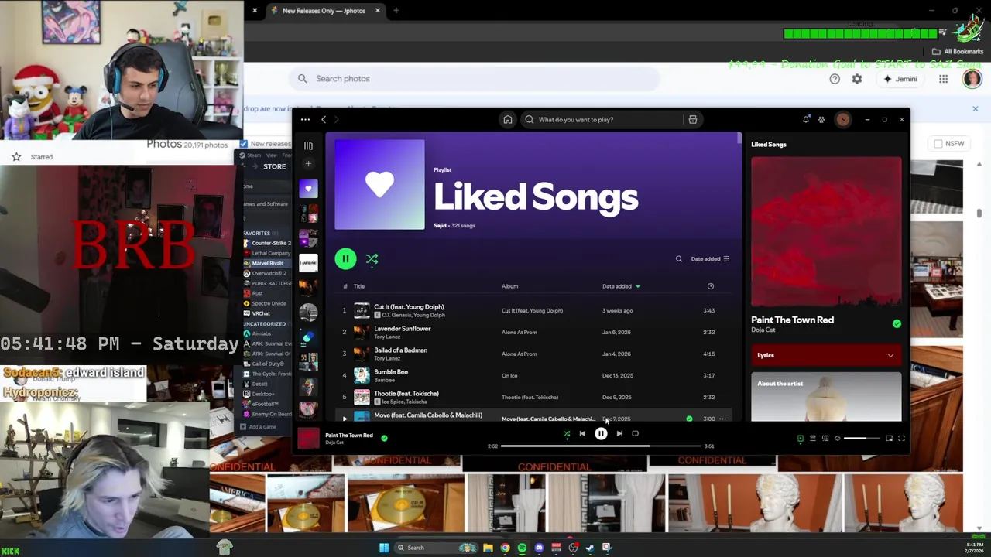
Task: Open the Jphotos help question-mark icon
Action: pyautogui.click(x=835, y=79)
